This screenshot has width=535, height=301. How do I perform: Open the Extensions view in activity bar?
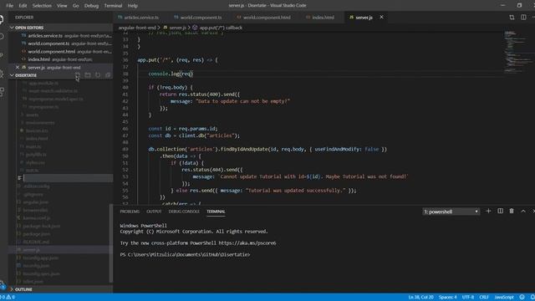click(x=2, y=91)
